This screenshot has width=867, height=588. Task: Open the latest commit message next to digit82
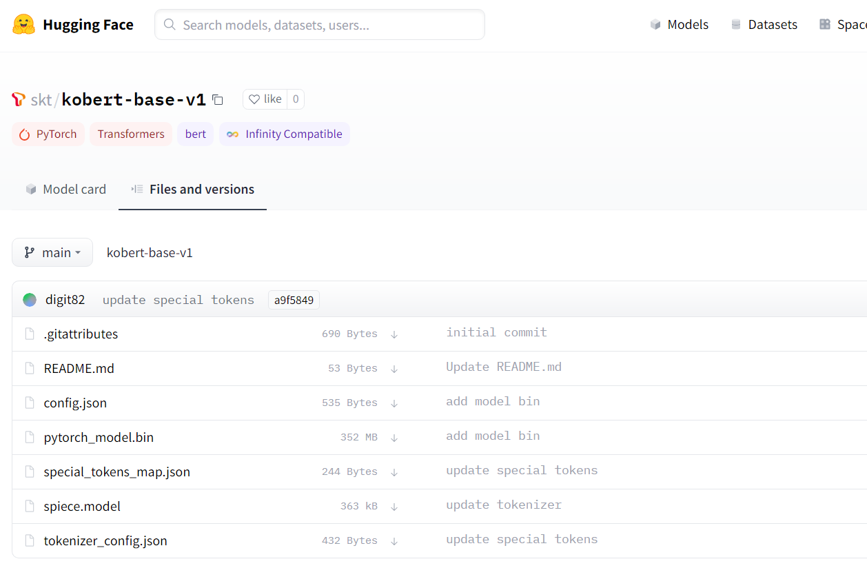tap(178, 300)
